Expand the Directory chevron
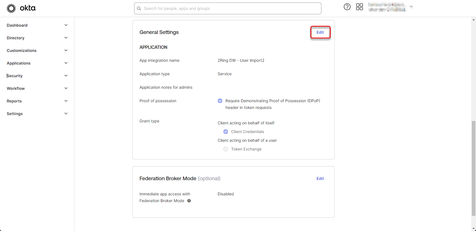 coord(66,38)
